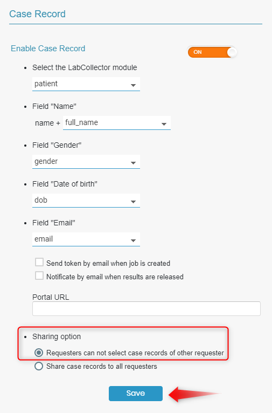Click the down arrow of the dob dropdown
Screen dimensions: 272x413
133,202
